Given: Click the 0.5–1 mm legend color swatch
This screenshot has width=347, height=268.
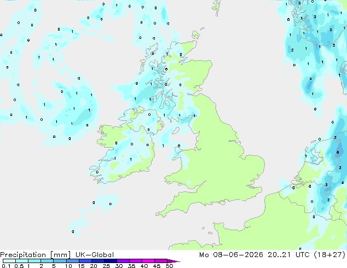Looking at the screenshot, I should click(x=22, y=261).
